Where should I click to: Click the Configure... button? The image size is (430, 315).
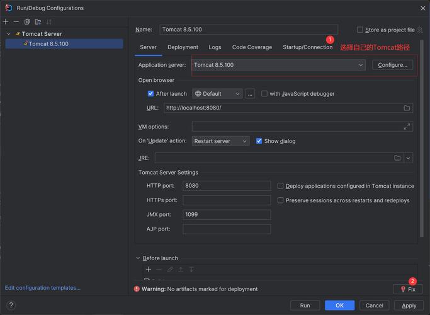(x=392, y=65)
